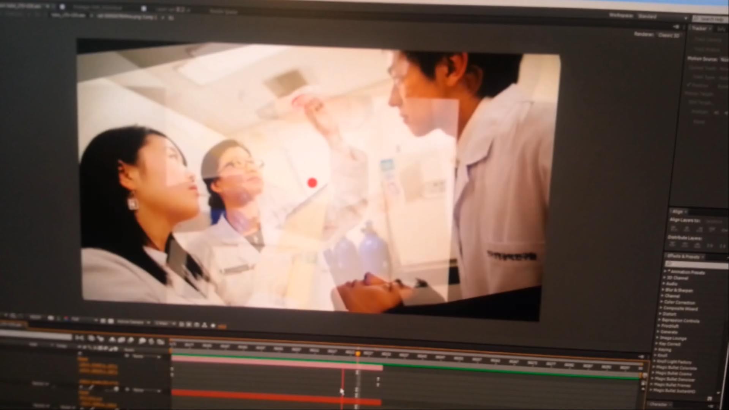Click the first Align Layers icon
Screen dimensions: 729x410
coord(674,229)
